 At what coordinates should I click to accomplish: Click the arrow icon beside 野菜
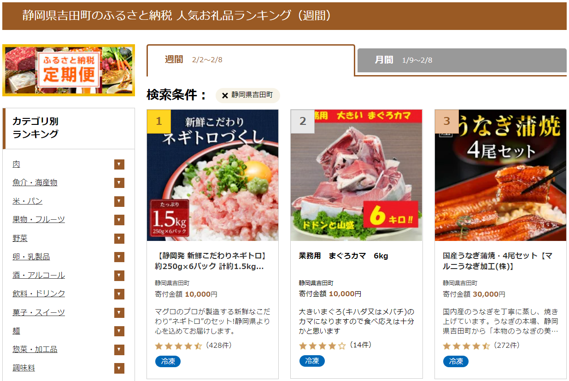coord(119,238)
